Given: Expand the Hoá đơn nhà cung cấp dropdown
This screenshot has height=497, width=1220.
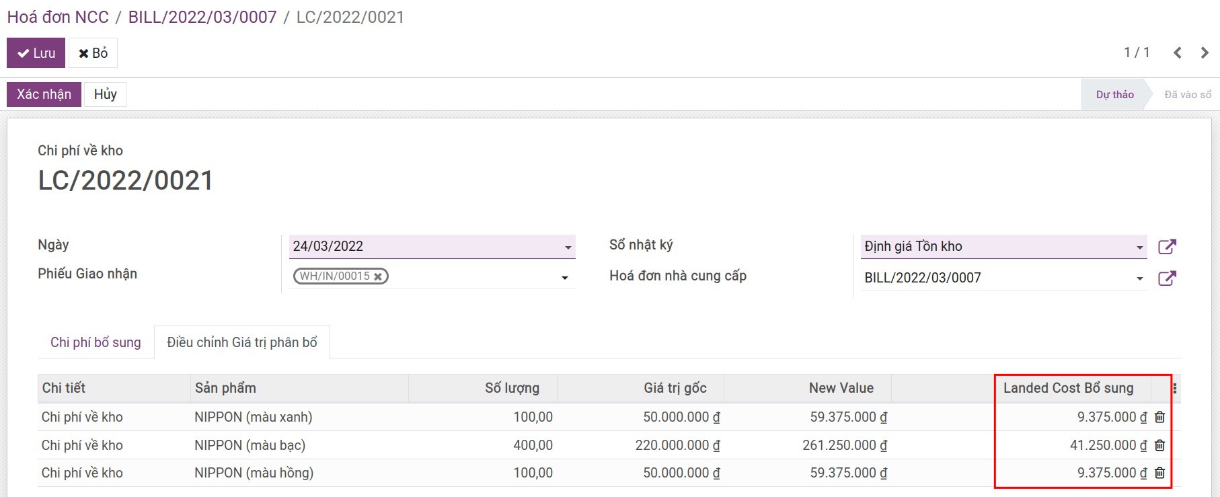Looking at the screenshot, I should [1139, 278].
